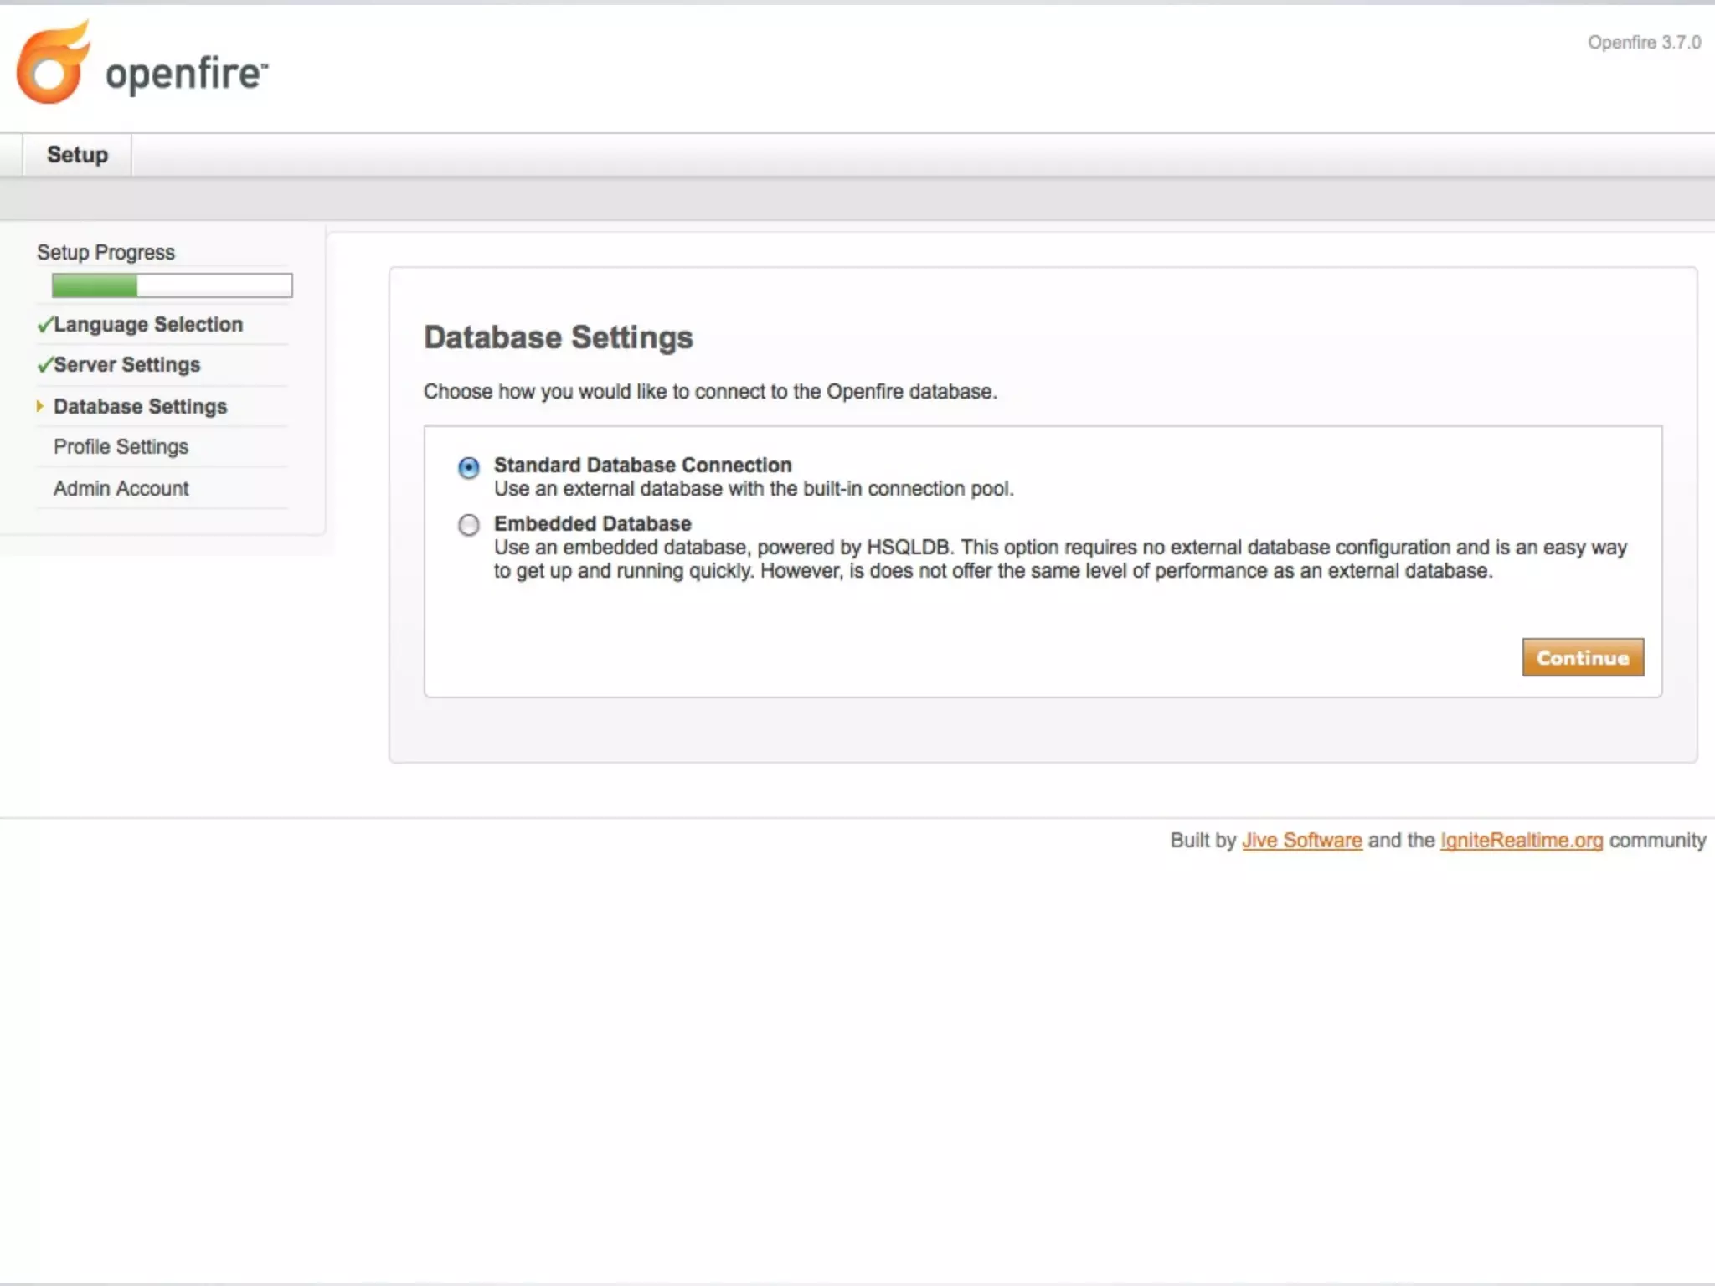Open the IgniteRealtime.org link
Image resolution: width=1715 pixels, height=1286 pixels.
[x=1521, y=840]
